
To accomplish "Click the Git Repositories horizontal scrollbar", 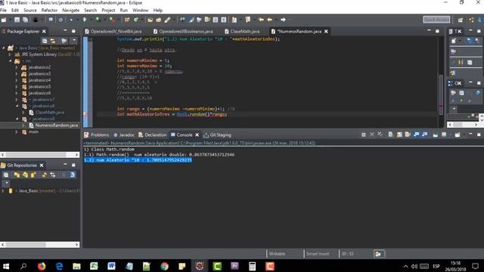I will [x=40, y=245].
